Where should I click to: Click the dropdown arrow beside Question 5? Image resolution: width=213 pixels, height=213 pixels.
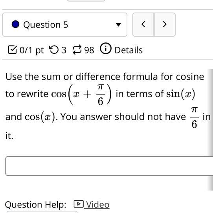(x=118, y=25)
